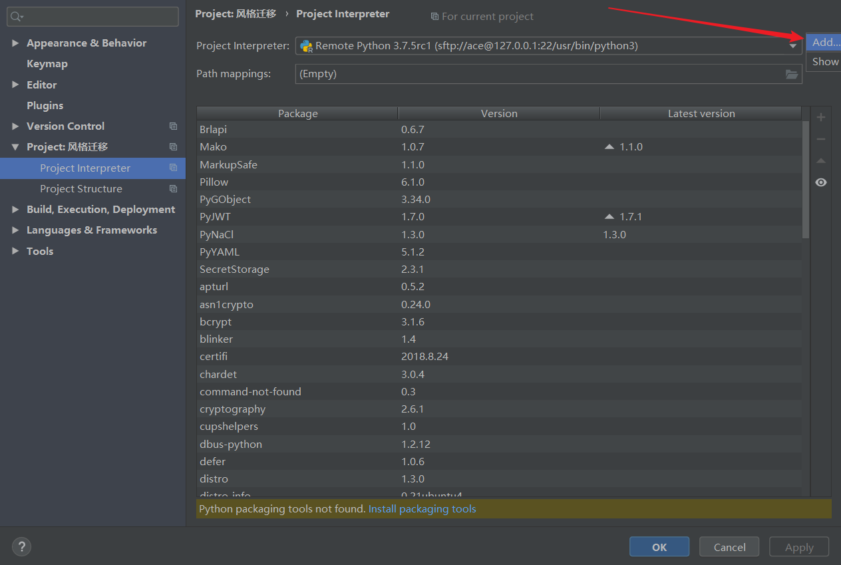Open help with the question mark button

coord(21,547)
